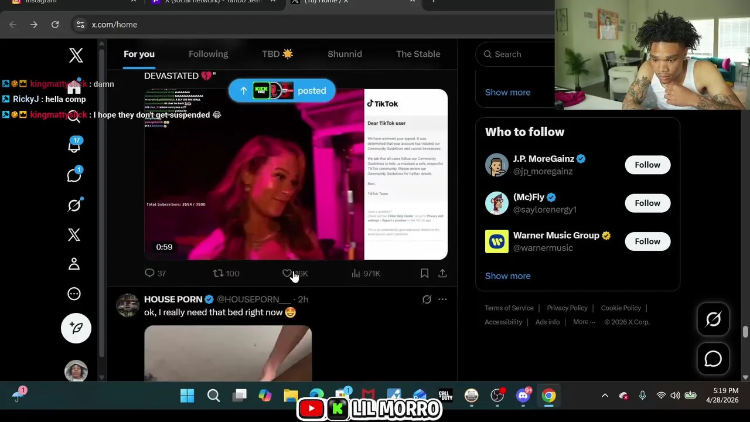Reload the x.com page
750x422 pixels.
point(55,25)
